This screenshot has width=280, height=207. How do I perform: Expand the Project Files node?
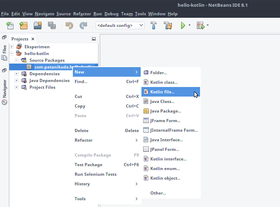tap(17, 87)
